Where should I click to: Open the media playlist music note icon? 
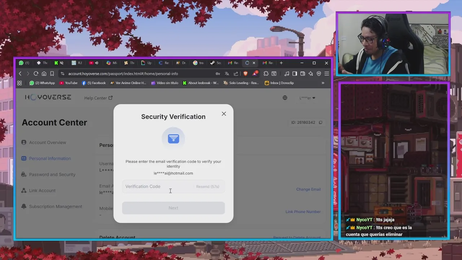[x=287, y=74]
